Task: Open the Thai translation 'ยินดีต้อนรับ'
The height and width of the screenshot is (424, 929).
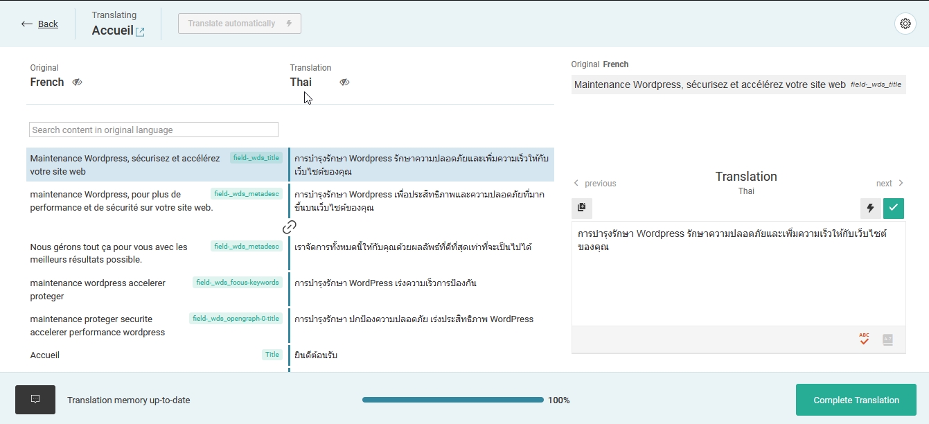Action: pyautogui.click(x=316, y=355)
